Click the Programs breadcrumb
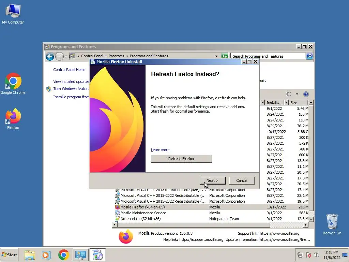 tap(117, 56)
